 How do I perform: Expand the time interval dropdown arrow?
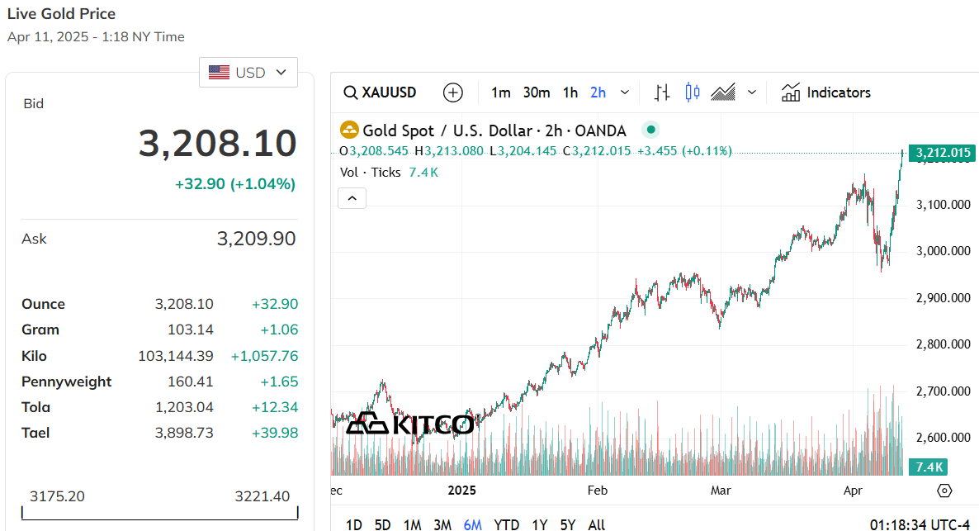(625, 92)
